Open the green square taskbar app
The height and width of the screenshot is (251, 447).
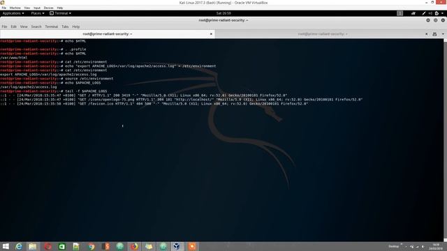coord(62,246)
